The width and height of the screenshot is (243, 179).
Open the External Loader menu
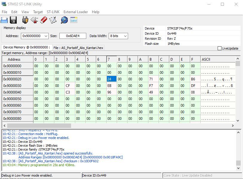pos(76,12)
